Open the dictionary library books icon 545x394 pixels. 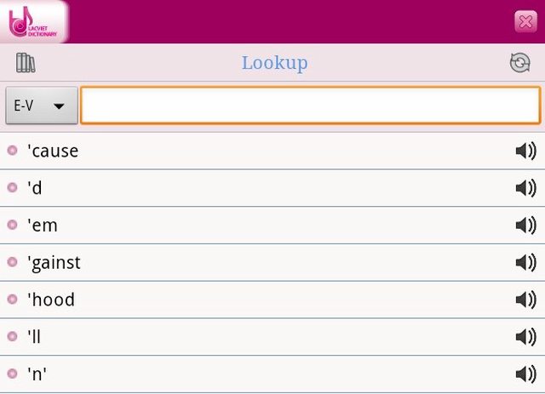point(26,63)
